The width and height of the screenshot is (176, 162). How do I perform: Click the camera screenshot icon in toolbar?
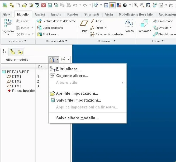tap(161, 5)
